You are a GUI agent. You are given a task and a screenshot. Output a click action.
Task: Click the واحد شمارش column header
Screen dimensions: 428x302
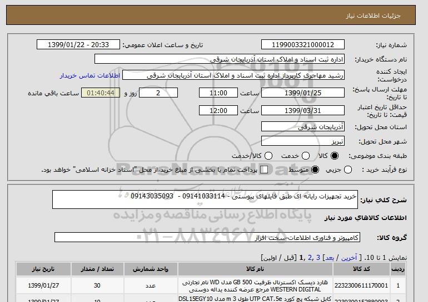point(151,269)
